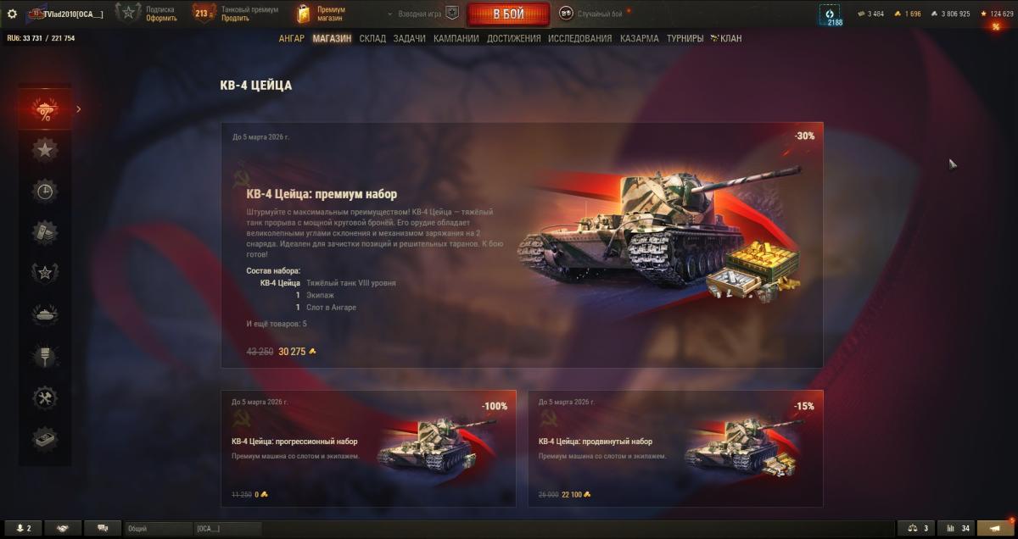The height and width of the screenshot is (539, 1018).
Task: Expand the sidebar with the chevron arrow
Action: [79, 108]
